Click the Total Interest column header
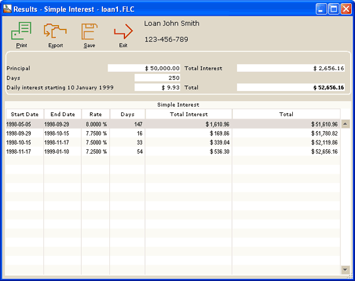The image size is (355, 281). pos(188,114)
